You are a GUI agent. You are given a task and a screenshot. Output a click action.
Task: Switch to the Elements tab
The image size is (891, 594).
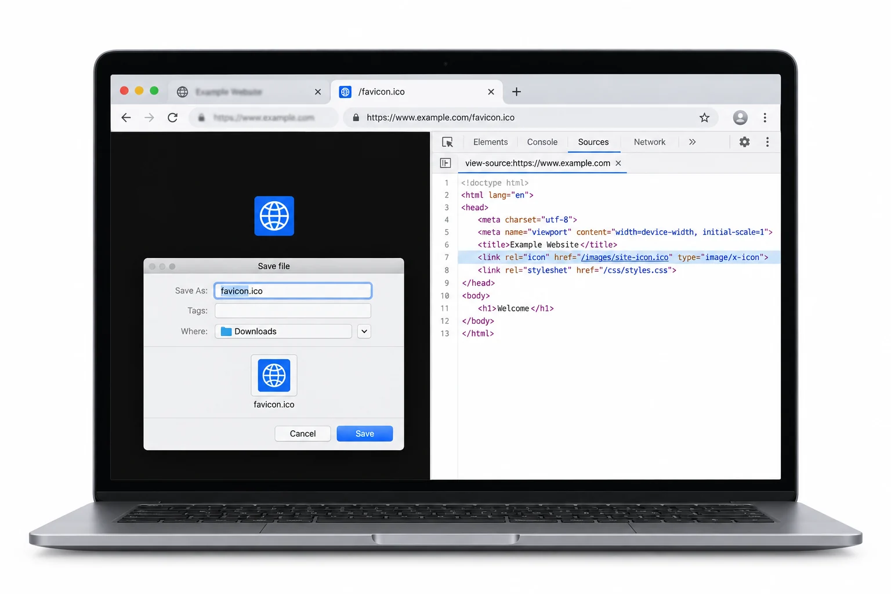(490, 142)
